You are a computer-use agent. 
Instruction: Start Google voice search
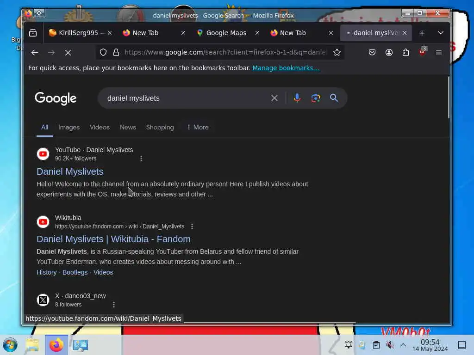(x=297, y=98)
